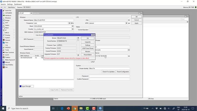Click Cancel in Quick Set window

136,20
